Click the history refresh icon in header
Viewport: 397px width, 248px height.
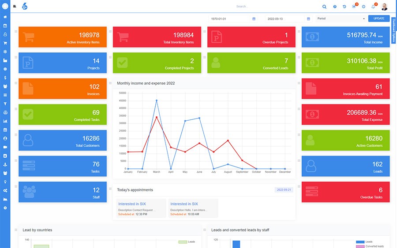pyautogui.click(x=345, y=7)
